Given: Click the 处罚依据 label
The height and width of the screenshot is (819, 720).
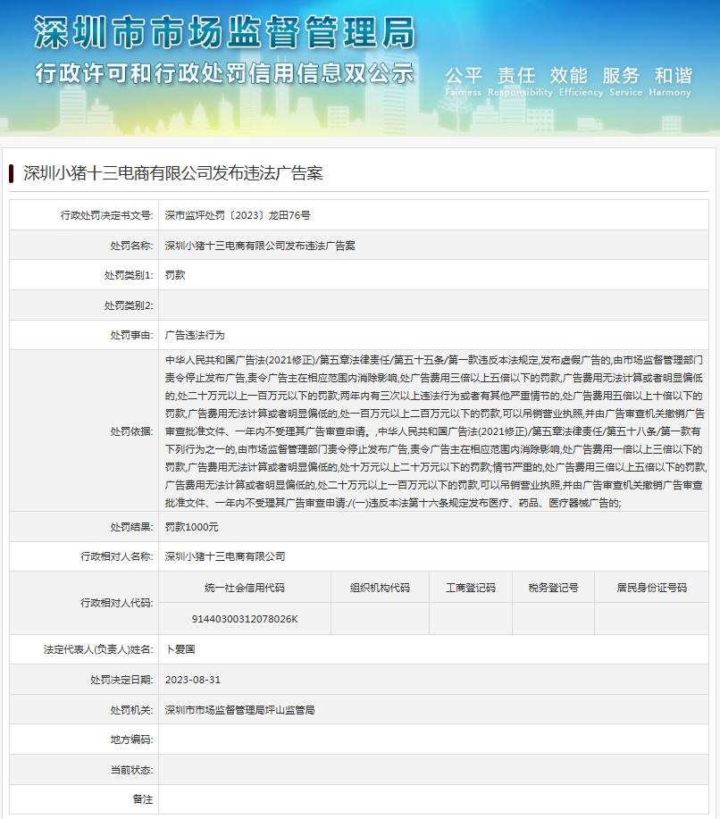Looking at the screenshot, I should click(131, 431).
